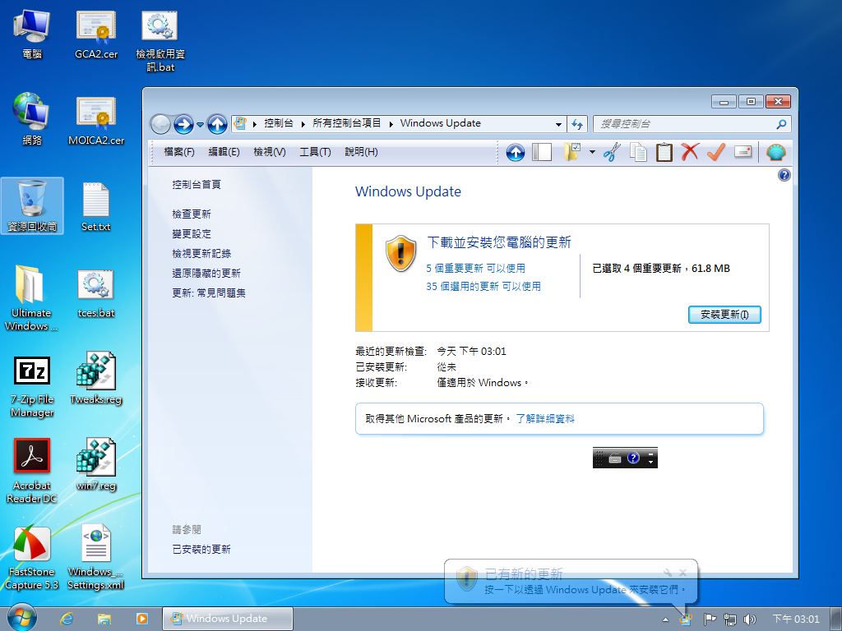
Task: Open the Folder Options toolbar icon
Action: (573, 152)
